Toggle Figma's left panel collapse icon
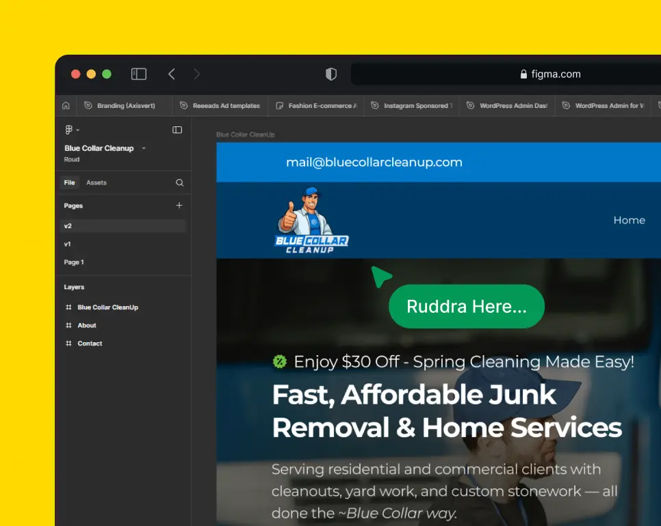The image size is (661, 526). tap(177, 130)
